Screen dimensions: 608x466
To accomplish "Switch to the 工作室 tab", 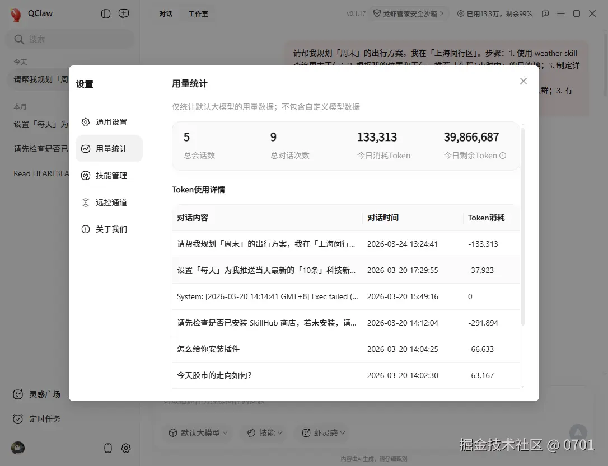I will (199, 13).
